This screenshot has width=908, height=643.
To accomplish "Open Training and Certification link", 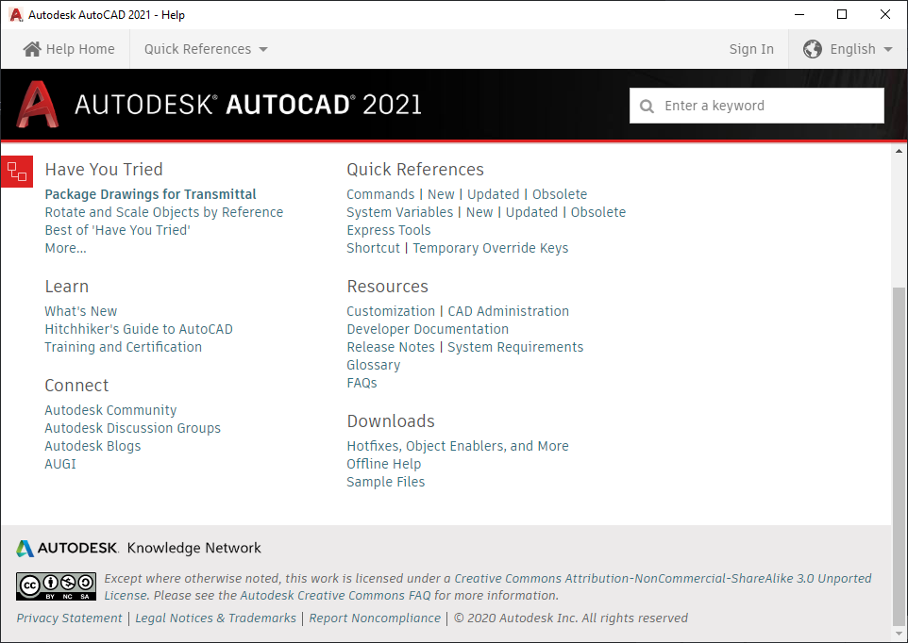I will pyautogui.click(x=124, y=347).
